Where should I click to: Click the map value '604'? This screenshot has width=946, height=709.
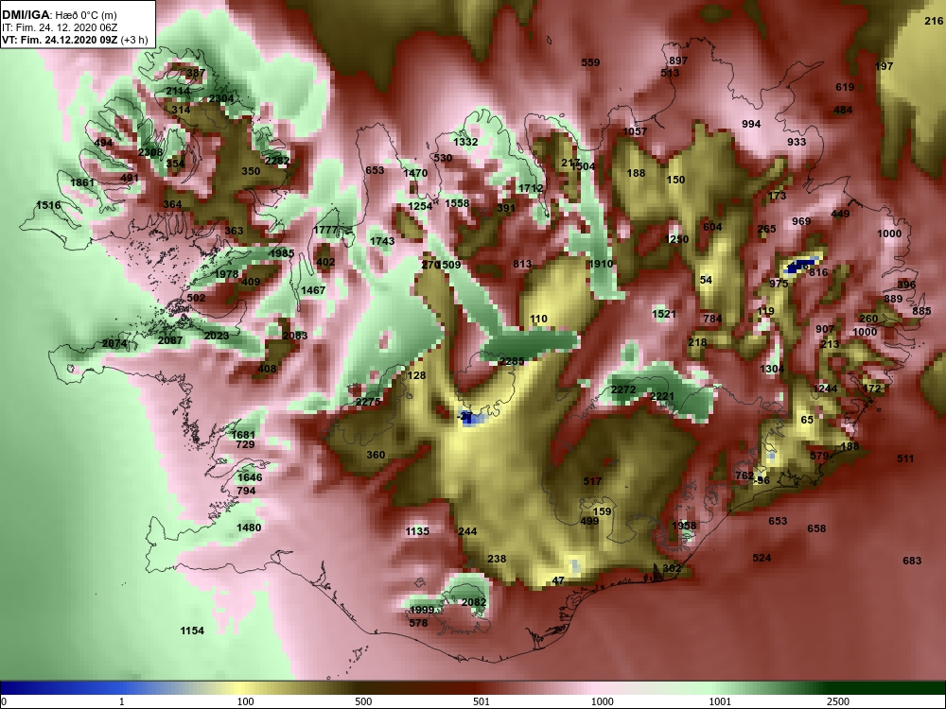[712, 227]
